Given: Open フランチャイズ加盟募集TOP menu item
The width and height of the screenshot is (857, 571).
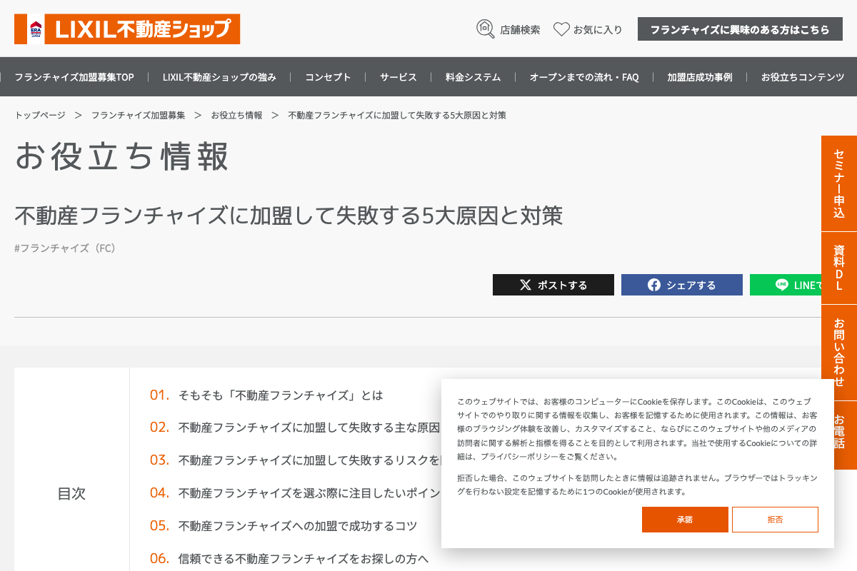Looking at the screenshot, I should [x=74, y=77].
